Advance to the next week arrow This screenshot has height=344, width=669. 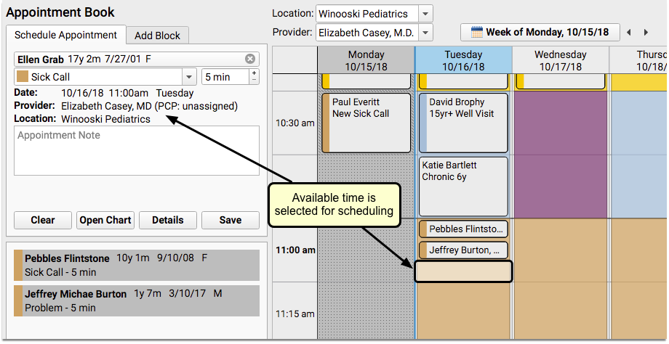tap(646, 33)
